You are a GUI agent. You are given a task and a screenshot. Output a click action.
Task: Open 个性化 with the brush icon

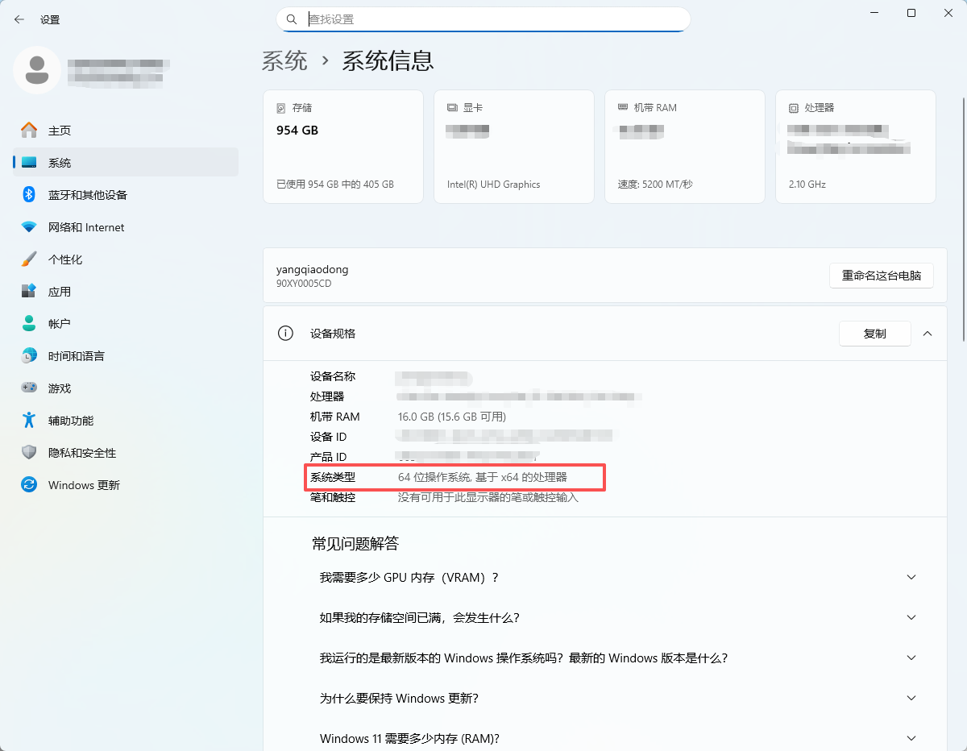27,259
